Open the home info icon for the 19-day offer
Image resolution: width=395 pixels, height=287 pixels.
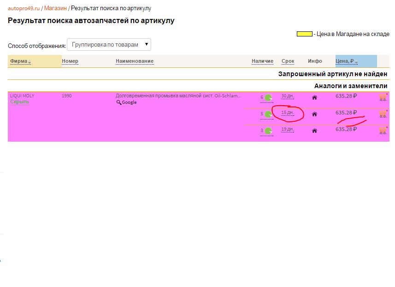pyautogui.click(x=315, y=131)
